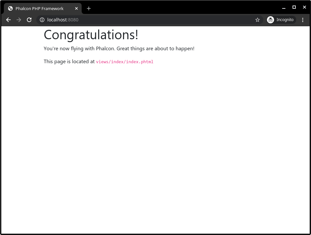Minimize the browser window
Image resolution: width=311 pixels, height=235 pixels.
[x=284, y=8]
